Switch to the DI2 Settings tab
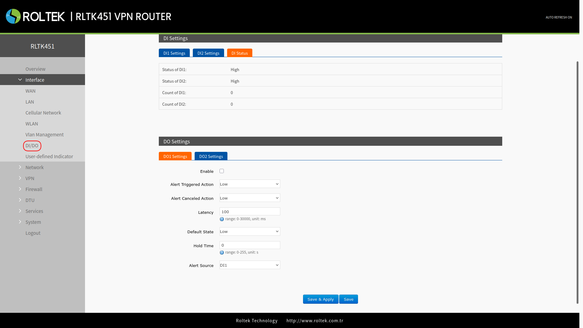The width and height of the screenshot is (583, 328). (208, 53)
